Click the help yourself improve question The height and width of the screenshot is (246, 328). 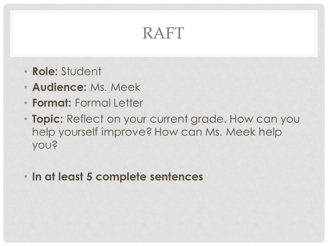click(x=92, y=132)
